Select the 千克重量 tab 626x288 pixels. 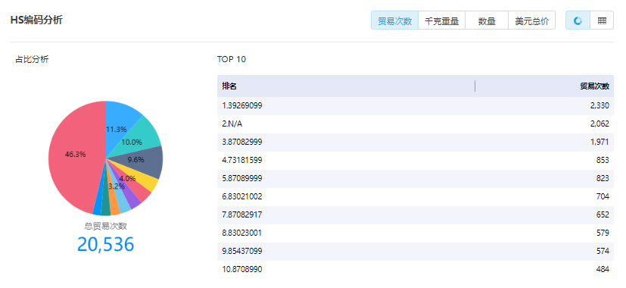point(441,20)
